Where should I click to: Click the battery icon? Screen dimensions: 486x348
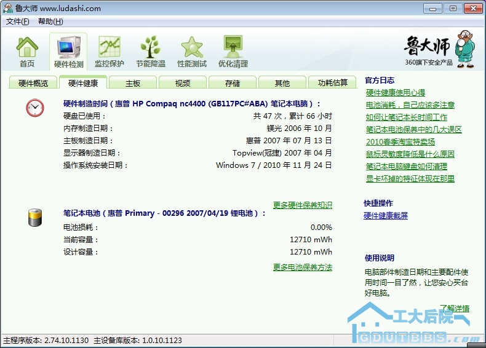35,218
